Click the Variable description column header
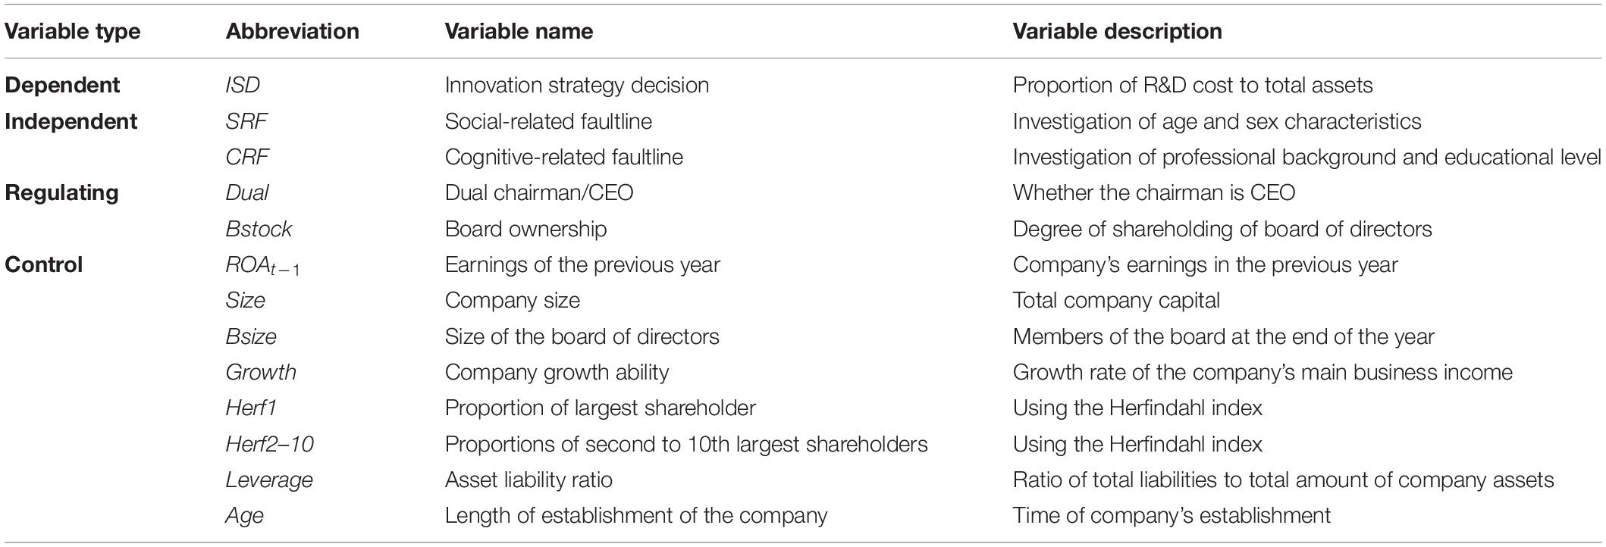This screenshot has height=547, width=1606. [x=1117, y=31]
